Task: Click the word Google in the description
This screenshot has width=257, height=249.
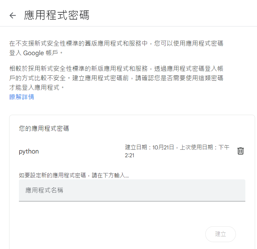Action: coord(34,53)
